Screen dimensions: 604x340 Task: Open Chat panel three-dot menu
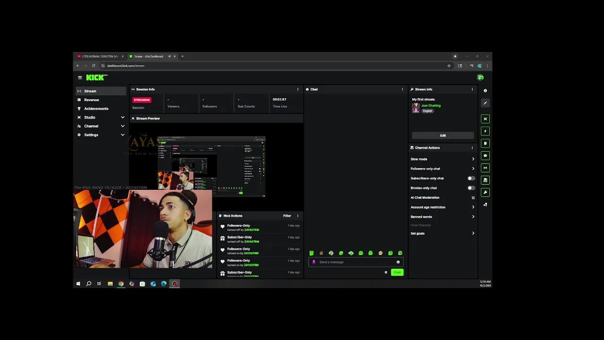pyautogui.click(x=403, y=89)
